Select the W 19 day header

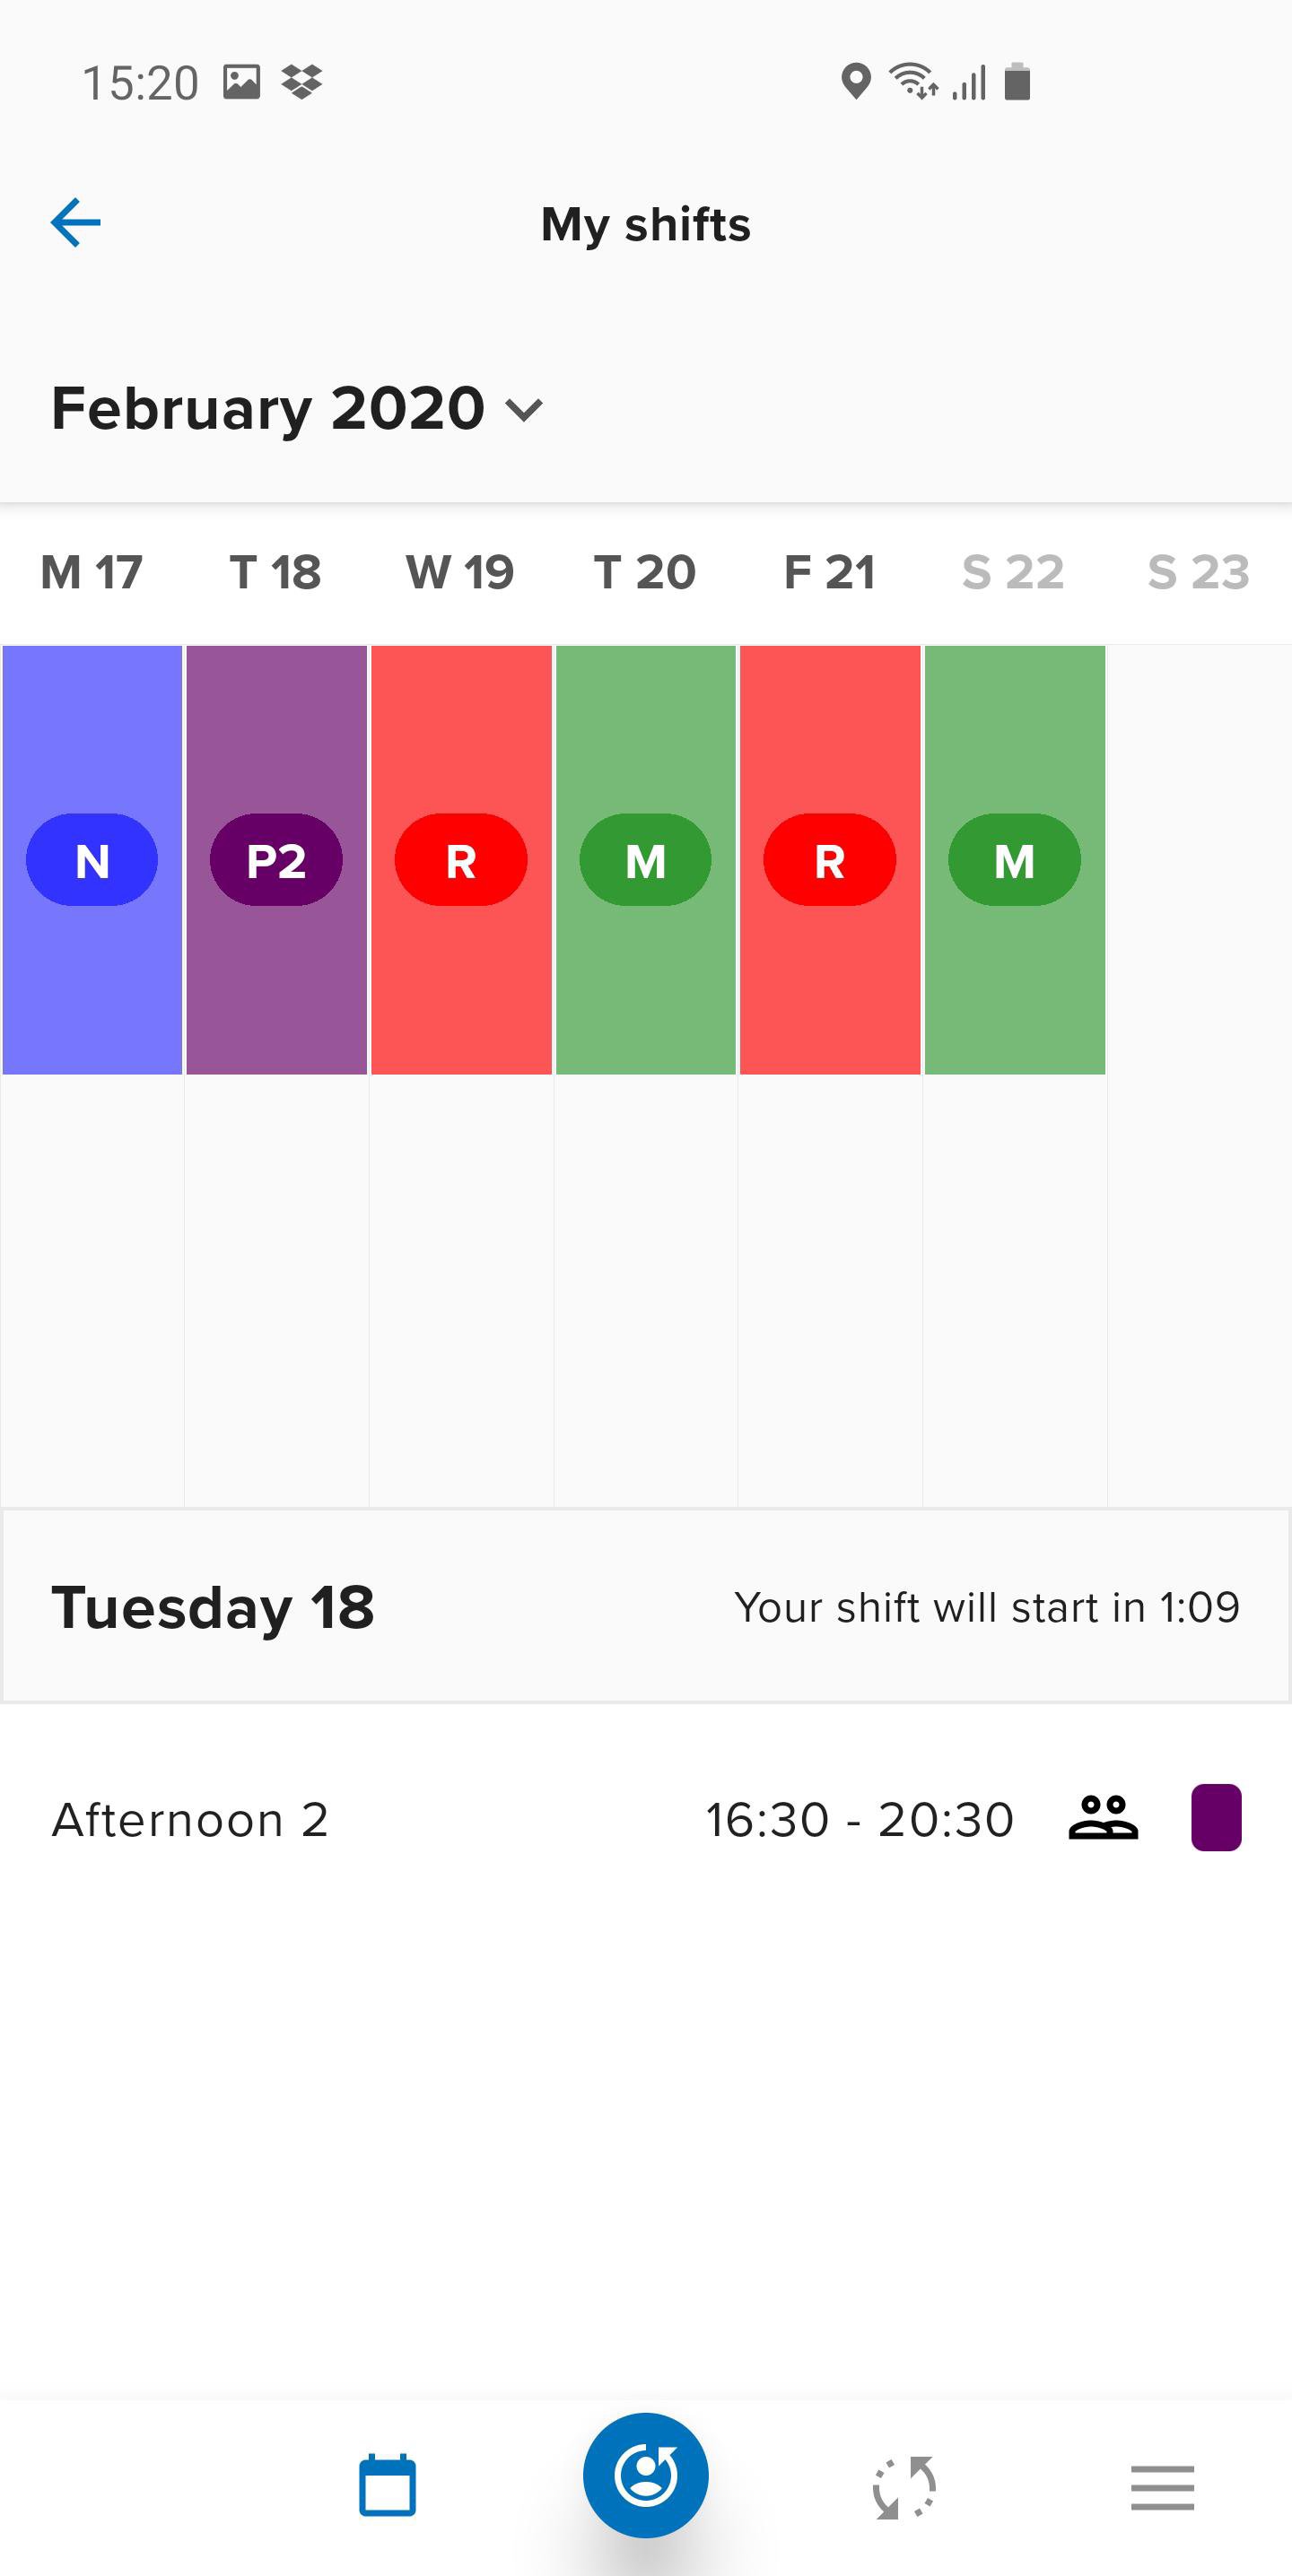[x=460, y=572]
